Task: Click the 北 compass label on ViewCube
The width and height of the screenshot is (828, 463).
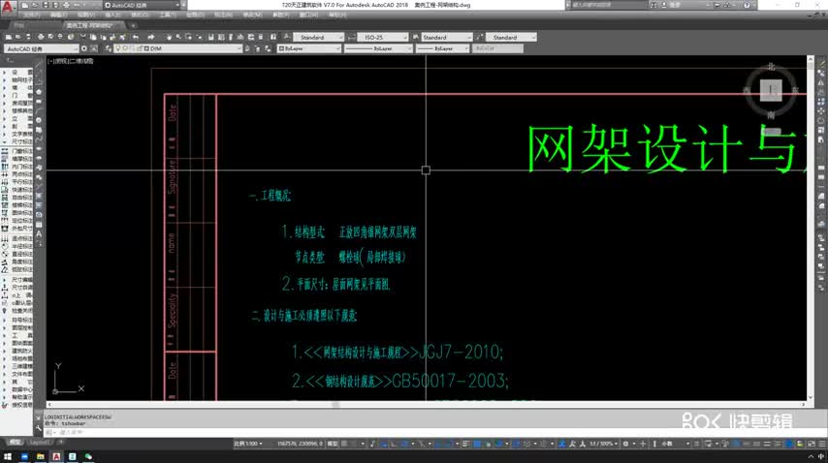Action: [x=771, y=67]
